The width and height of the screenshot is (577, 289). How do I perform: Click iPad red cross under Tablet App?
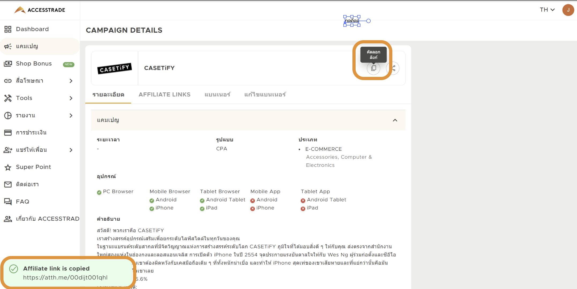pyautogui.click(x=303, y=209)
